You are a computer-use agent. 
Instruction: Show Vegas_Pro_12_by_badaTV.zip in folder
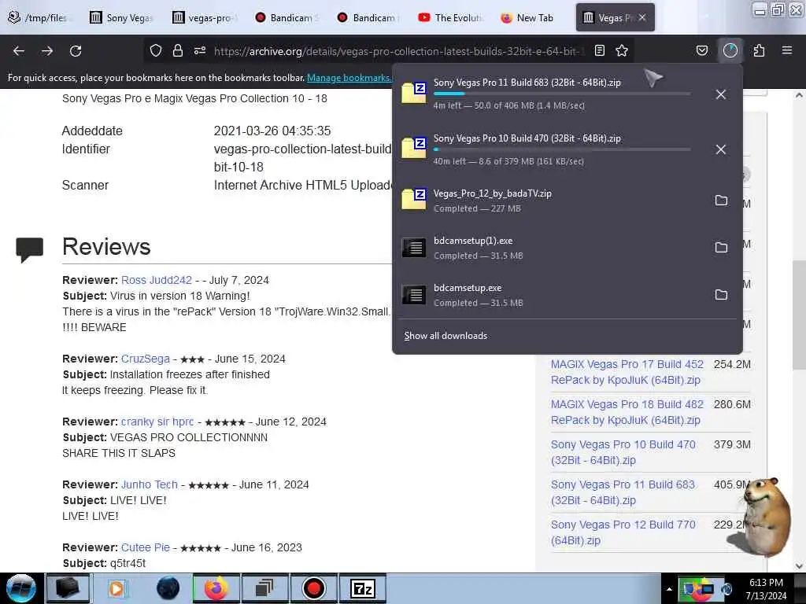pos(721,201)
